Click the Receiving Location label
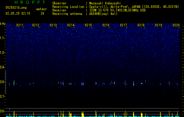 tap(68, 7)
